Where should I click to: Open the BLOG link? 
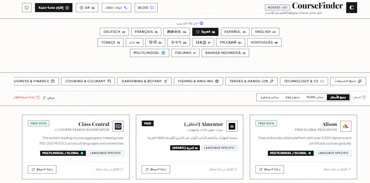click(x=146, y=7)
